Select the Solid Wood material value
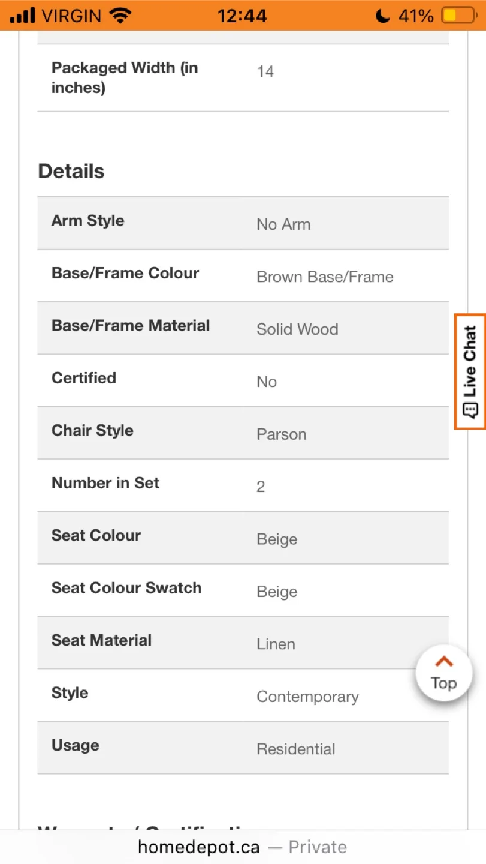Viewport: 486px width, 864px height. point(297,329)
